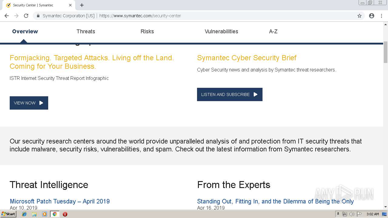Reload the Symantec Security Center page

[x=26, y=16]
